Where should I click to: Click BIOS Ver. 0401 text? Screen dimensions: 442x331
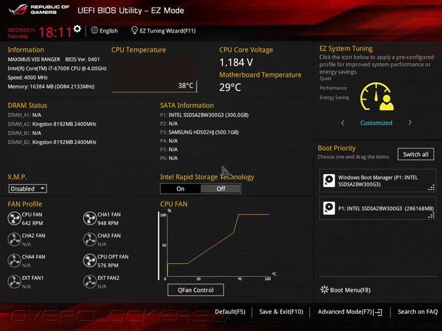(x=82, y=59)
